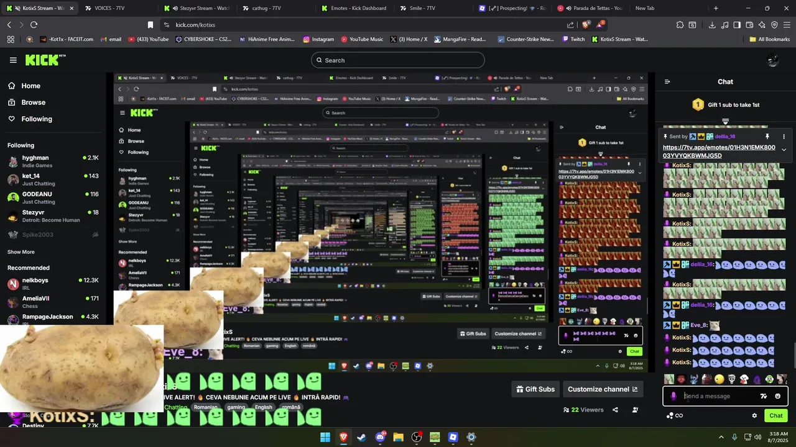
Task: Open Steam from the taskbar
Action: pyautogui.click(x=361, y=437)
